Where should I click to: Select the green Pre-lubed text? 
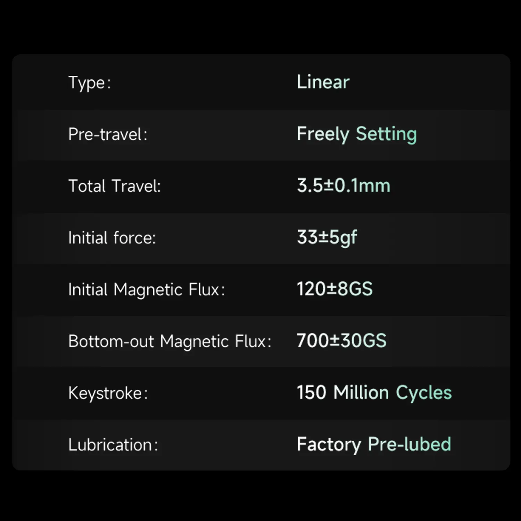pyautogui.click(x=409, y=444)
